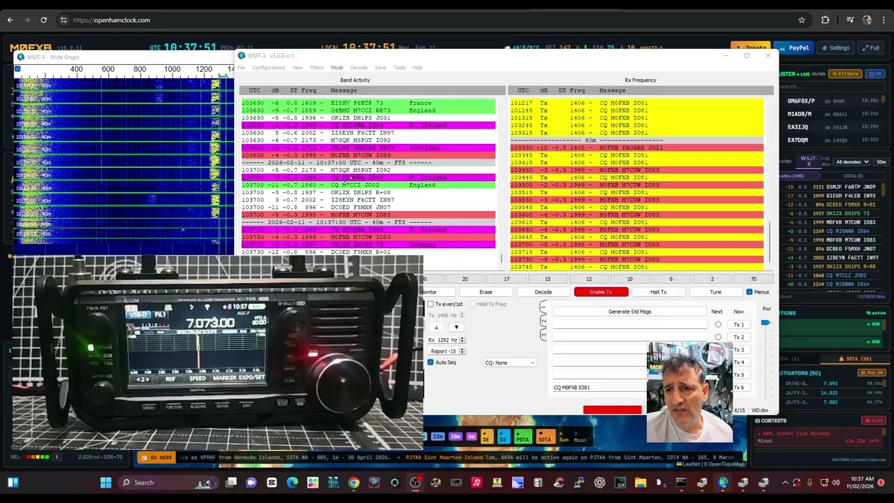
Task: Click down arrow frequency shift button
Action: pyautogui.click(x=456, y=328)
